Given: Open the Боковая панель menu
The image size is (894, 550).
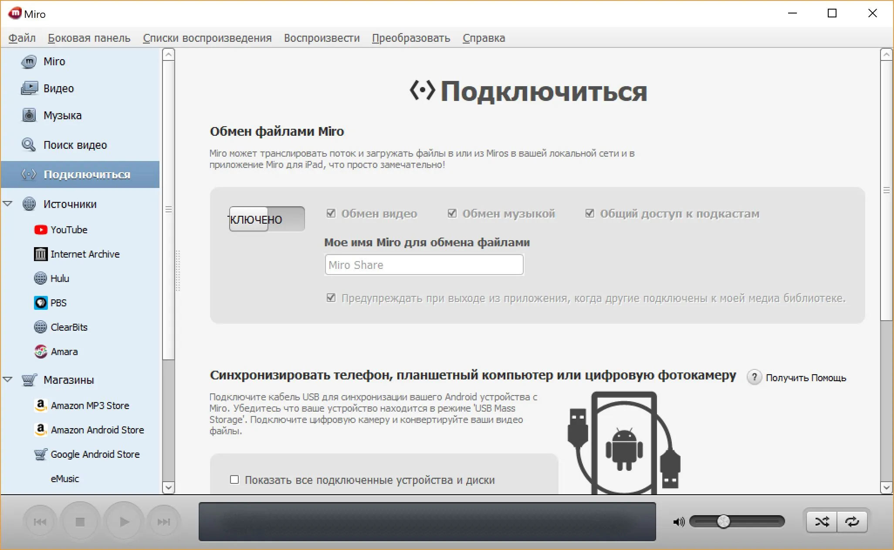Looking at the screenshot, I should pos(89,38).
